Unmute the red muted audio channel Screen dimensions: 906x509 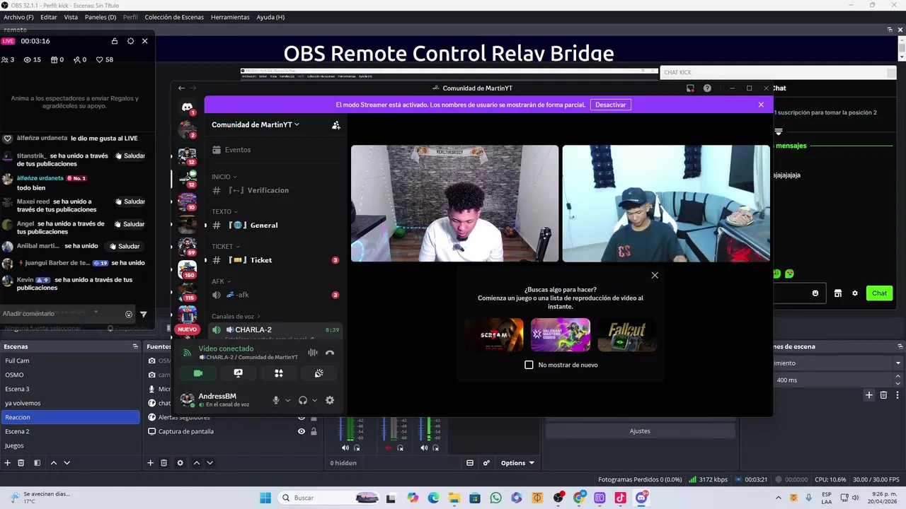click(388, 447)
